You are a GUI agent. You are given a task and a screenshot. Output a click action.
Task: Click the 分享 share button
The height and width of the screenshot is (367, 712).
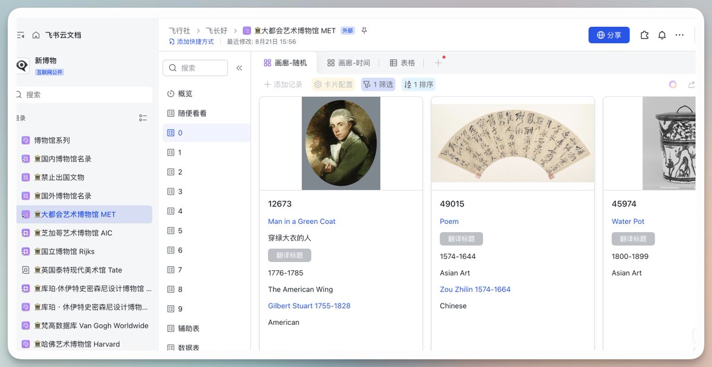[x=609, y=35]
